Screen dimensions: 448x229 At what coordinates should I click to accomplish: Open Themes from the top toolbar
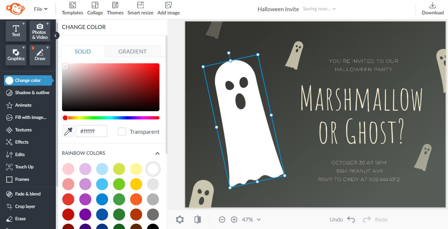115,9
